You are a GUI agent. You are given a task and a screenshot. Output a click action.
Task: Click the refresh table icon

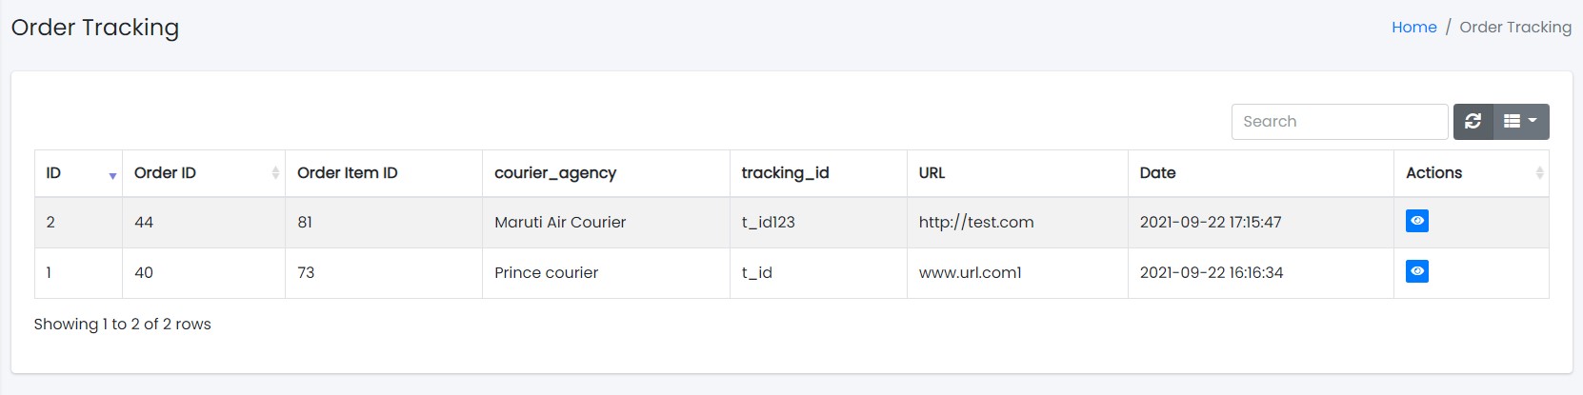1473,122
